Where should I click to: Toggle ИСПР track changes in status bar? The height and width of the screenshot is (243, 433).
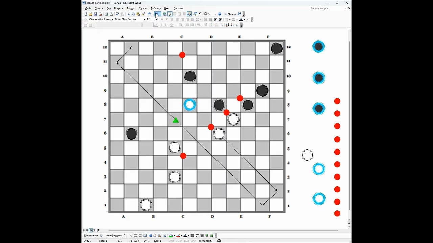click(x=179, y=241)
